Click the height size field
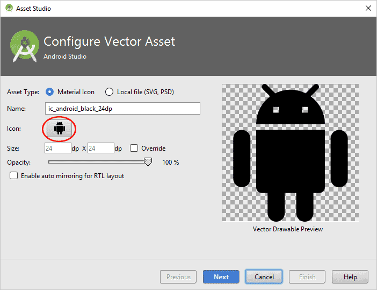The height and width of the screenshot is (290, 377). (101, 148)
